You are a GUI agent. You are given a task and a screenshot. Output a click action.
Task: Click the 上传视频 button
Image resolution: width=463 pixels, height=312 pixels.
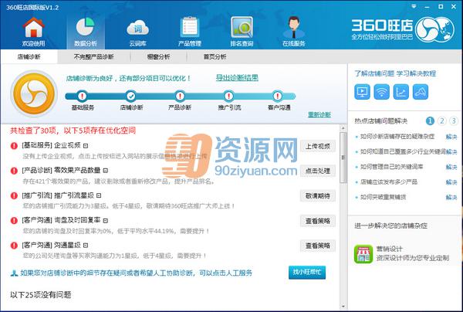pyautogui.click(x=318, y=146)
